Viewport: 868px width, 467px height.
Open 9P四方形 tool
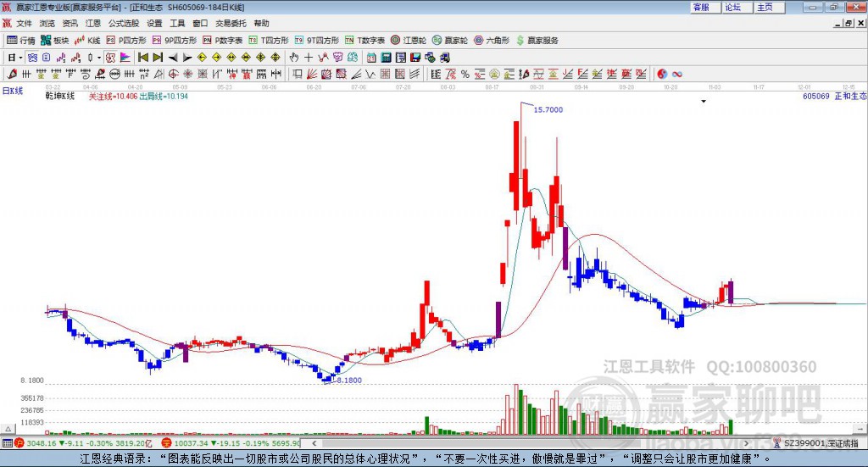175,41
